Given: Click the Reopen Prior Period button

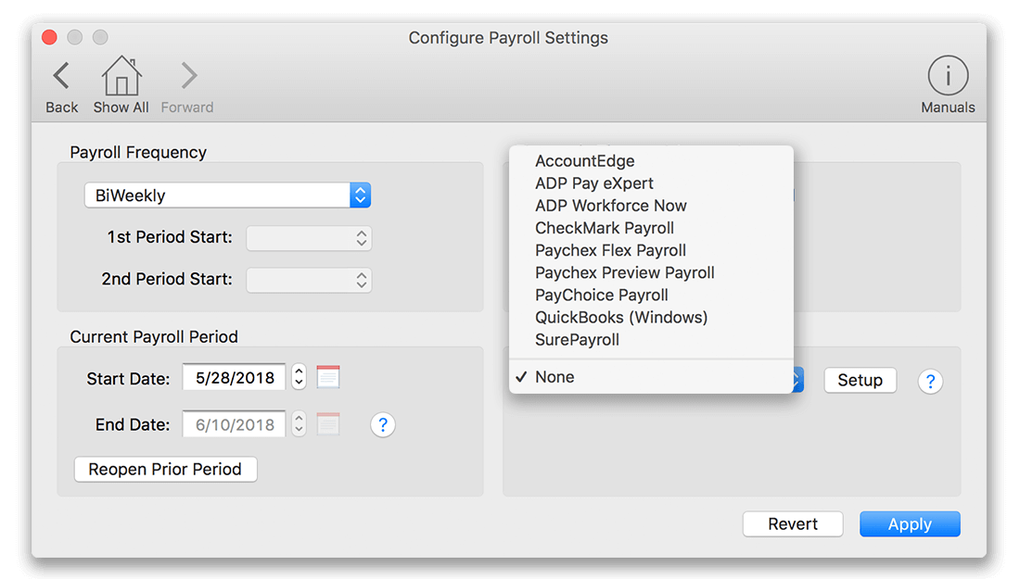Looking at the screenshot, I should [x=165, y=470].
